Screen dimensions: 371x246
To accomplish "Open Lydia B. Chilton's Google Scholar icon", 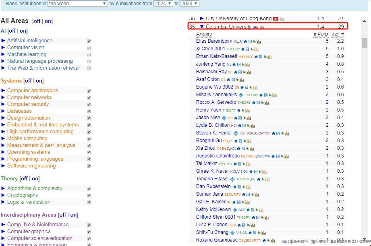I will [x=244, y=126].
